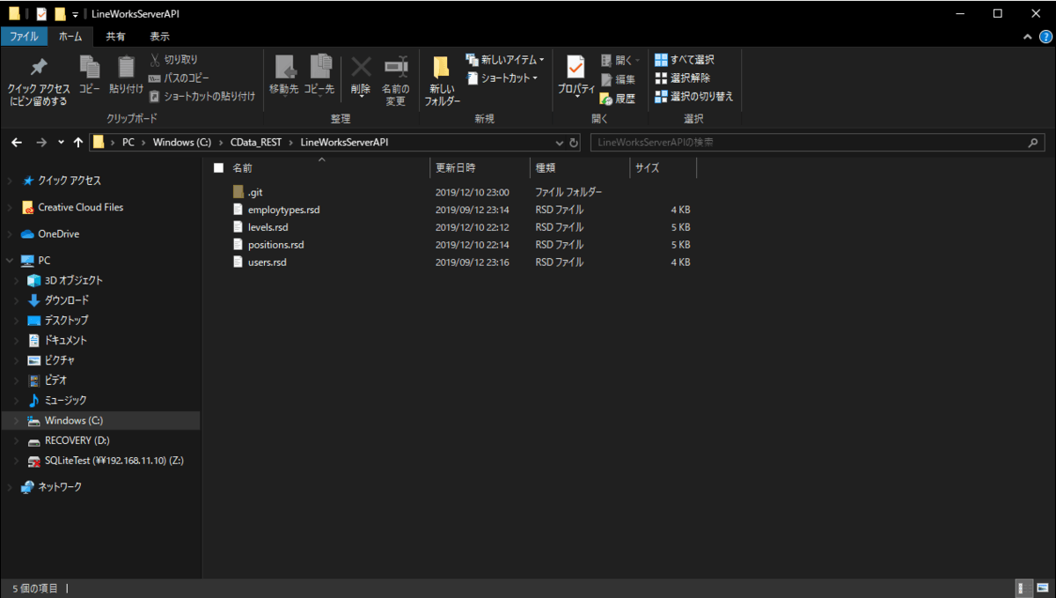Switch to Share (共有) tab
1056x598 pixels.
[x=115, y=36]
